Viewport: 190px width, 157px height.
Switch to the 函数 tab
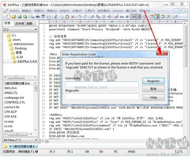30,23
